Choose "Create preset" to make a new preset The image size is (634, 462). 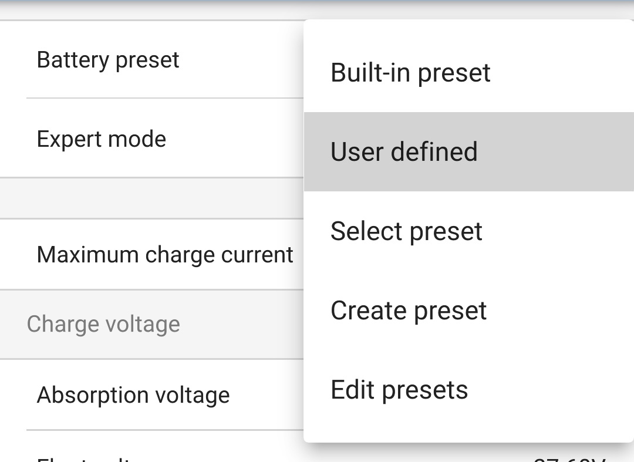[409, 310]
